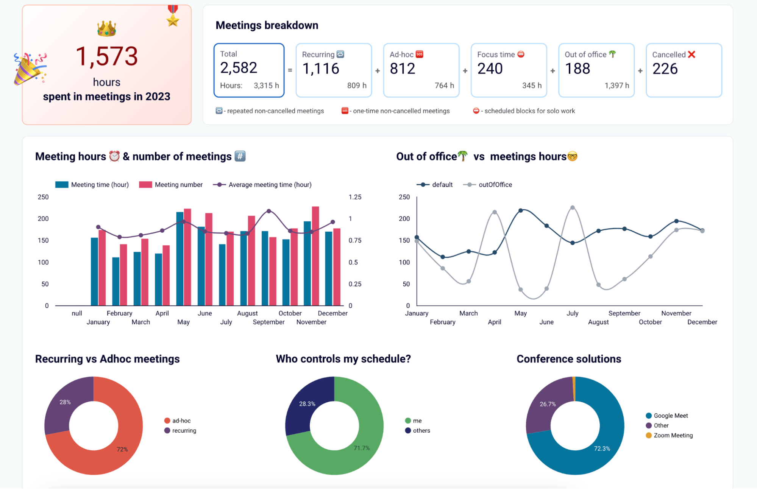This screenshot has height=489, width=757.
Task: Select the Recurring 1,116 card
Action: pos(334,70)
